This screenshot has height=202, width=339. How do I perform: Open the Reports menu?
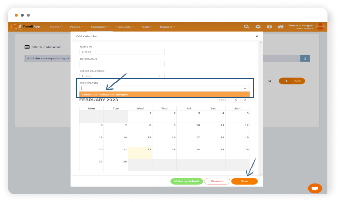pyautogui.click(x=167, y=27)
